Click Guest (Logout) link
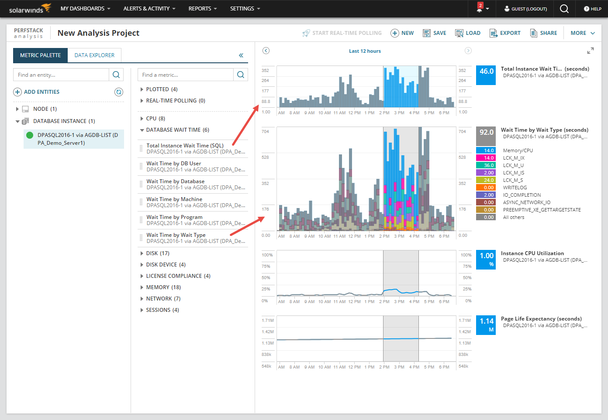This screenshot has height=420, width=608. coord(525,9)
